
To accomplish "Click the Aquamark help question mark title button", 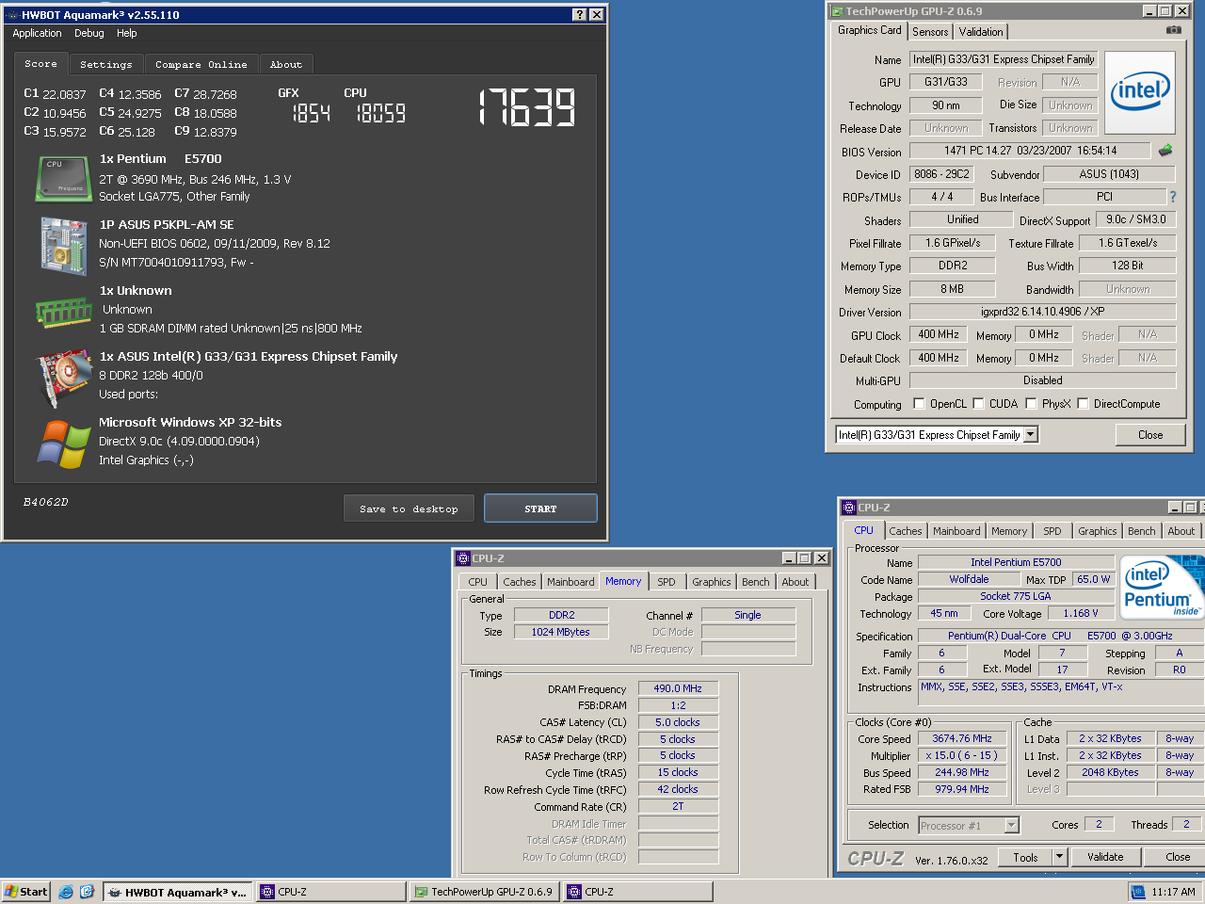I will tap(579, 14).
